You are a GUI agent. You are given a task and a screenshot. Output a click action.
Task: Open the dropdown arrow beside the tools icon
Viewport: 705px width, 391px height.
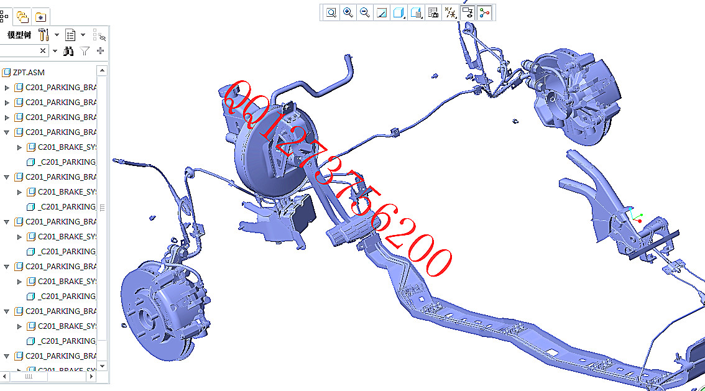pyautogui.click(x=57, y=35)
